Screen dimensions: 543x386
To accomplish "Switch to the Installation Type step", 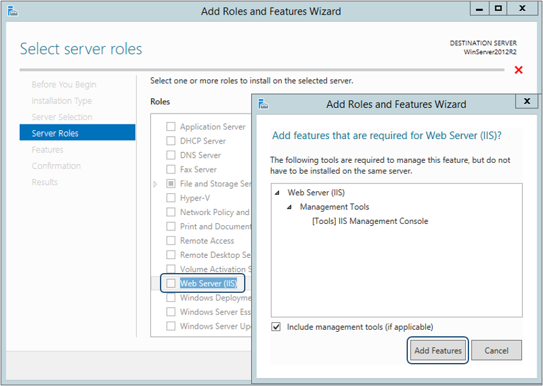I will [62, 101].
